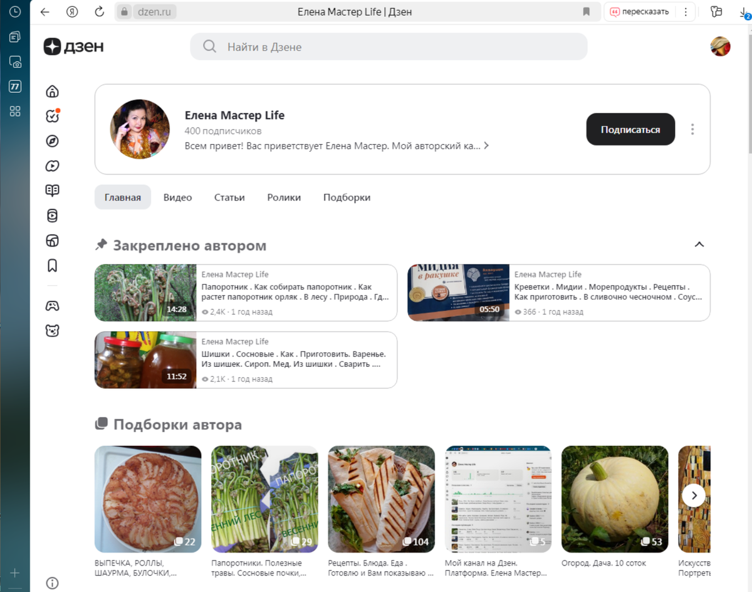Open the Рецепты collection with 104 items

(x=381, y=499)
